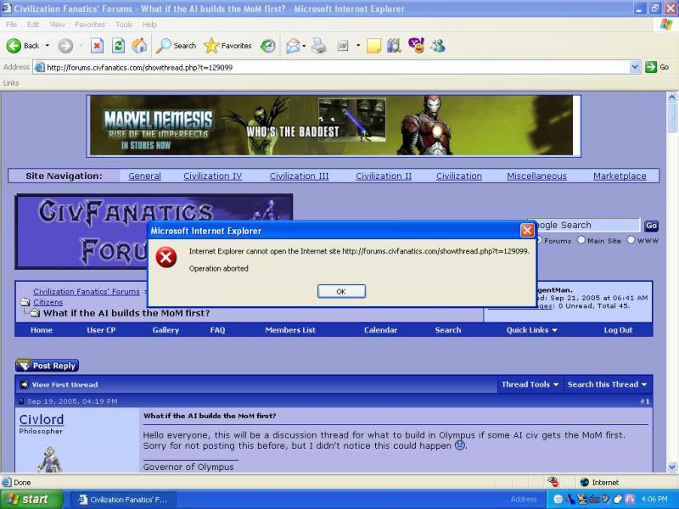Click the Edit with Word icon
Image resolution: width=679 pixels, height=509 pixels.
coord(343,46)
